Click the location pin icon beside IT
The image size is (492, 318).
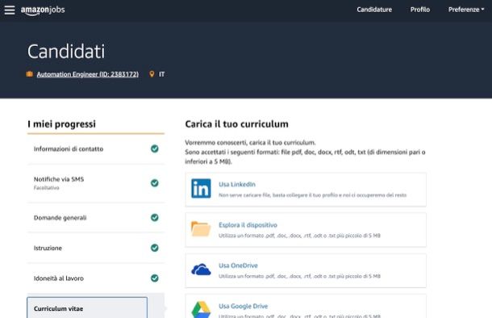click(152, 74)
